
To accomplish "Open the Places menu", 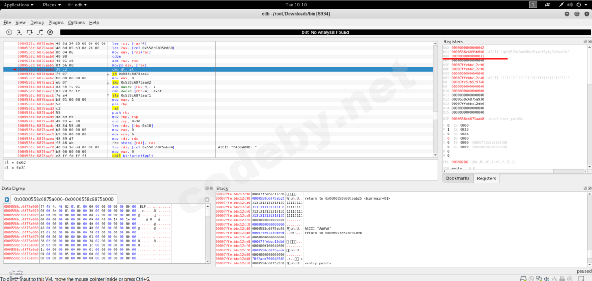I will tap(52, 5).
